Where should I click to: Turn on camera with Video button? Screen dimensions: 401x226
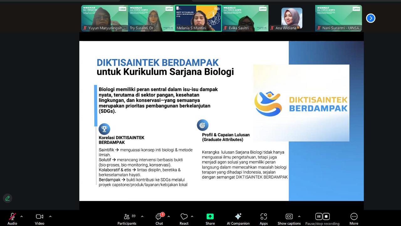[39, 217]
